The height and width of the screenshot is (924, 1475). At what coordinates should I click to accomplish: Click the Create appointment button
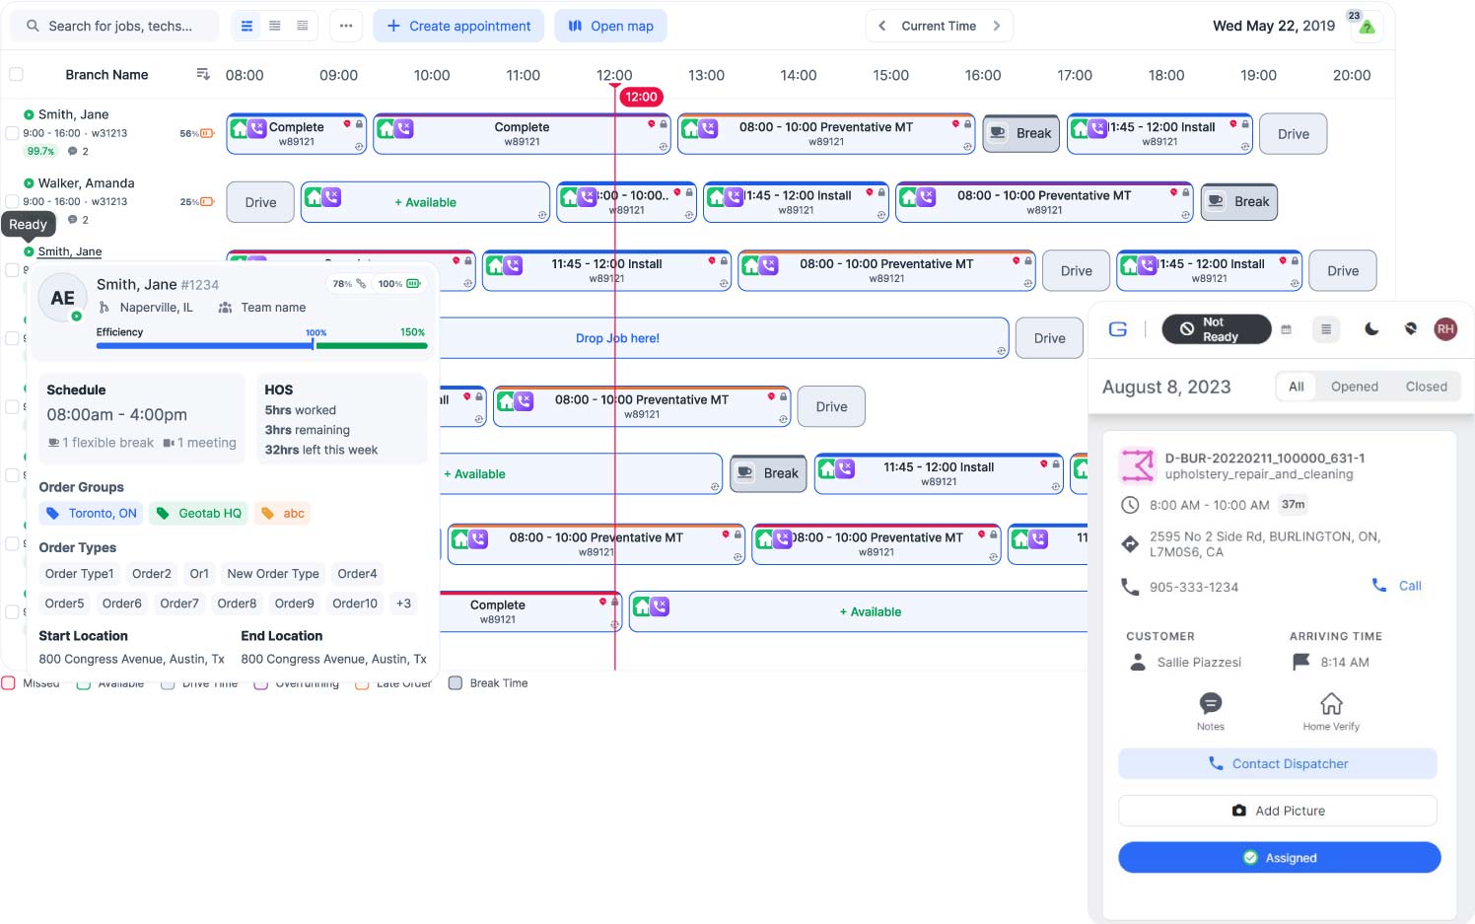(x=458, y=26)
